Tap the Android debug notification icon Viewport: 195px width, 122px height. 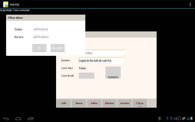(160, 118)
